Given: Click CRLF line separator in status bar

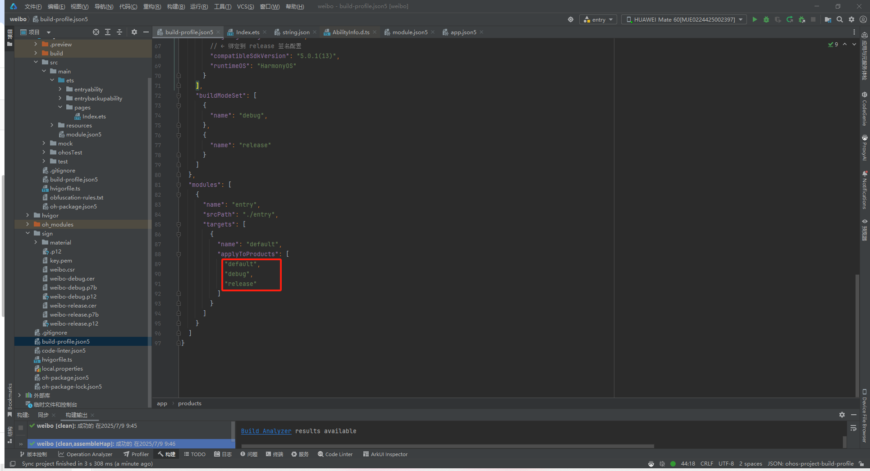Looking at the screenshot, I should pyautogui.click(x=706, y=464).
